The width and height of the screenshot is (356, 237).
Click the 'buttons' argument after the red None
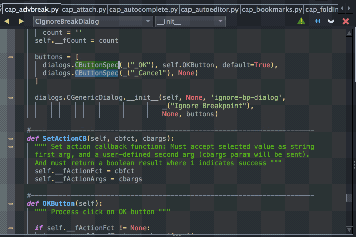(200, 114)
